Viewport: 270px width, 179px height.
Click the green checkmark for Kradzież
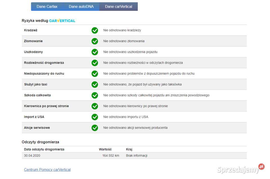(x=95, y=30)
